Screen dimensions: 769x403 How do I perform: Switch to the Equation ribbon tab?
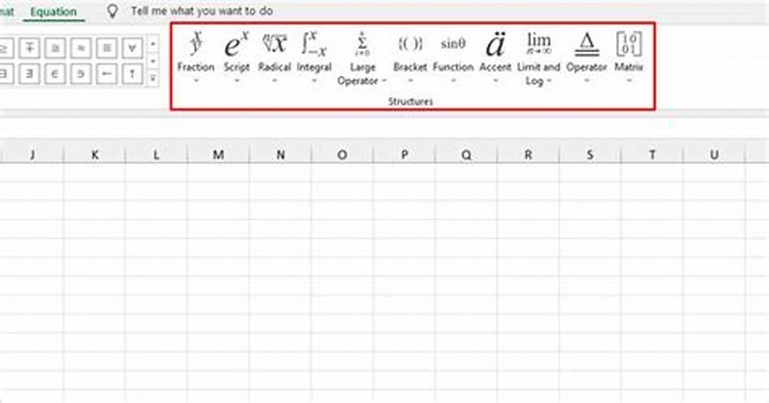[x=54, y=12]
